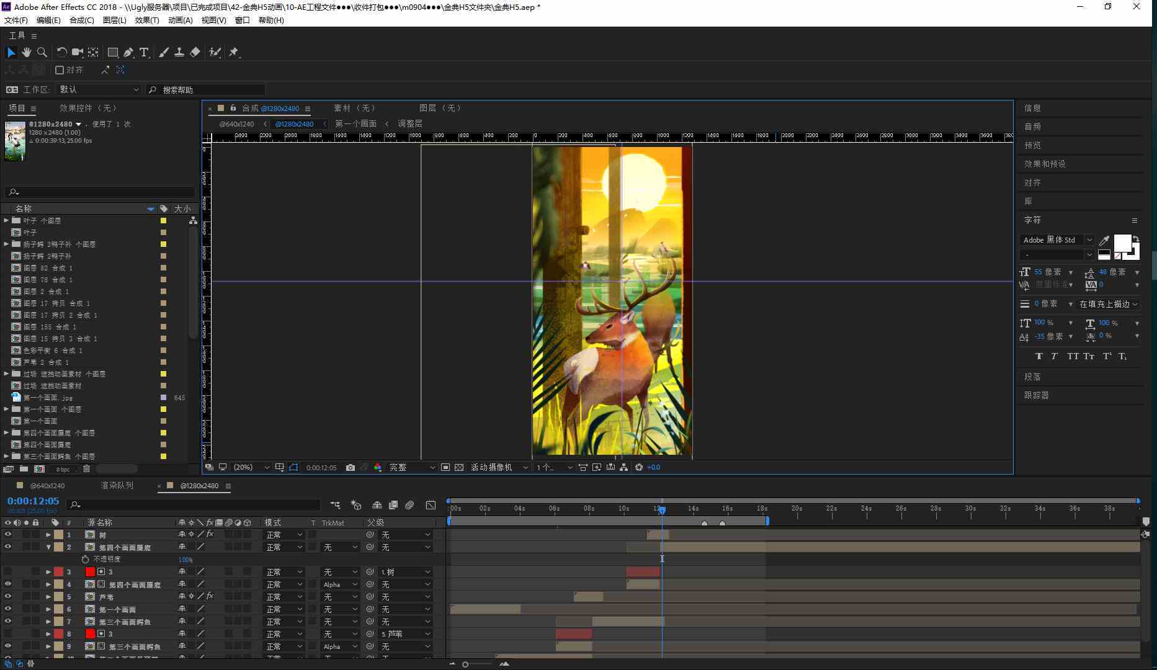Viewport: 1157px width, 670px height.
Task: Click the All Caps button in Character panel
Action: pos(1073,356)
